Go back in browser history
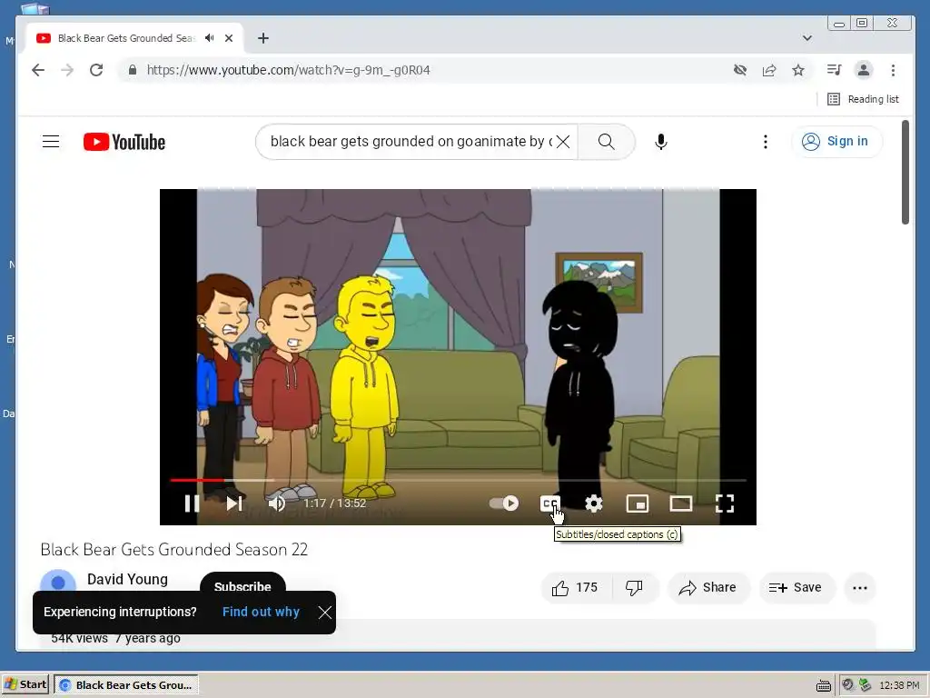Image resolution: width=930 pixels, height=698 pixels. (x=38, y=70)
